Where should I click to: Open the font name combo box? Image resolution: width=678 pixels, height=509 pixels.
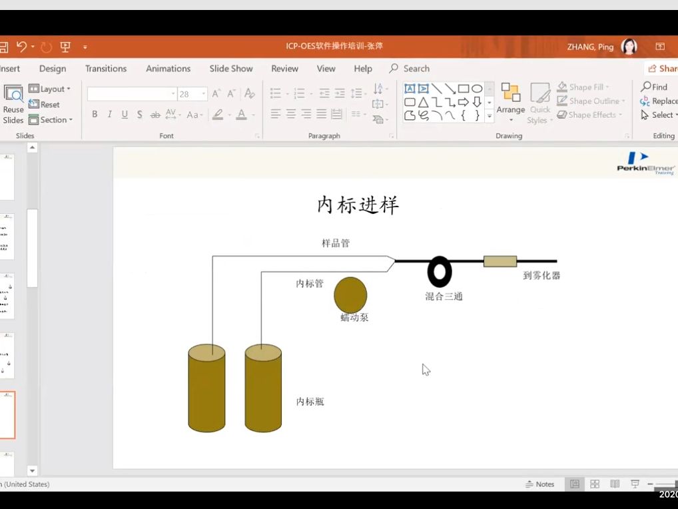click(x=132, y=94)
